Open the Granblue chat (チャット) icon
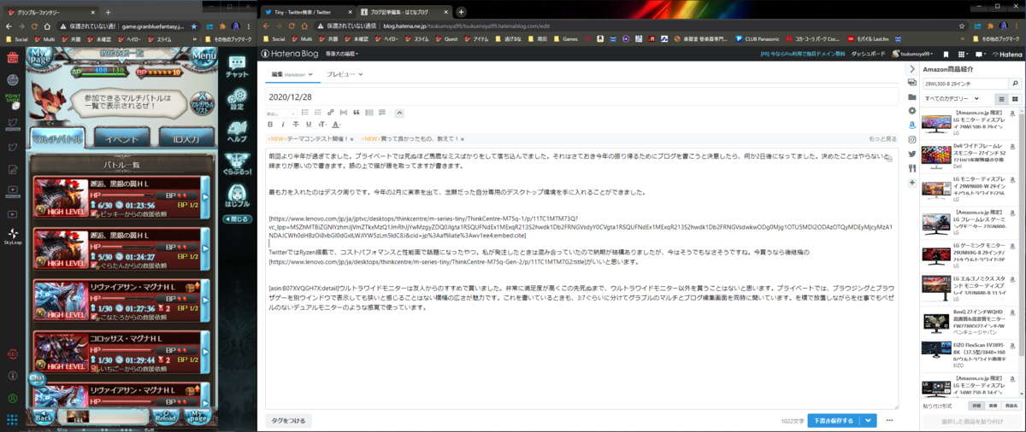 [238, 65]
